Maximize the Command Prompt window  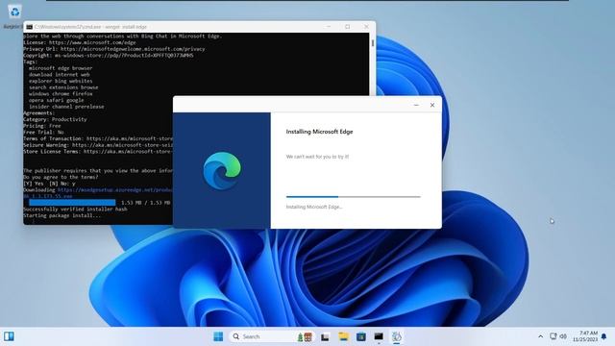pyautogui.click(x=348, y=27)
